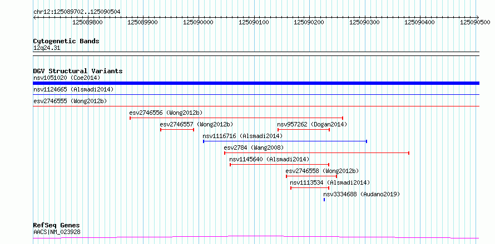
Task: Click the nsv957262 (Dogan2014) label
Action: click(x=312, y=124)
